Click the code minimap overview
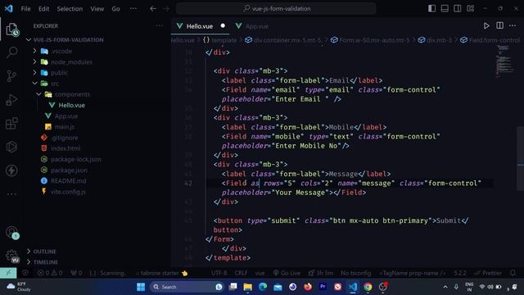The width and height of the screenshot is (524, 295). pos(504,61)
